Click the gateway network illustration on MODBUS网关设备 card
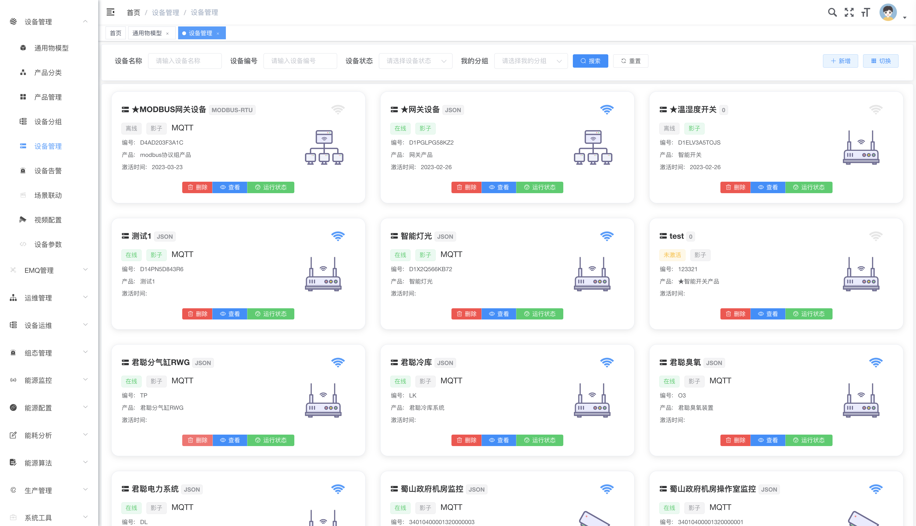This screenshot has height=526, width=916. pyautogui.click(x=324, y=147)
